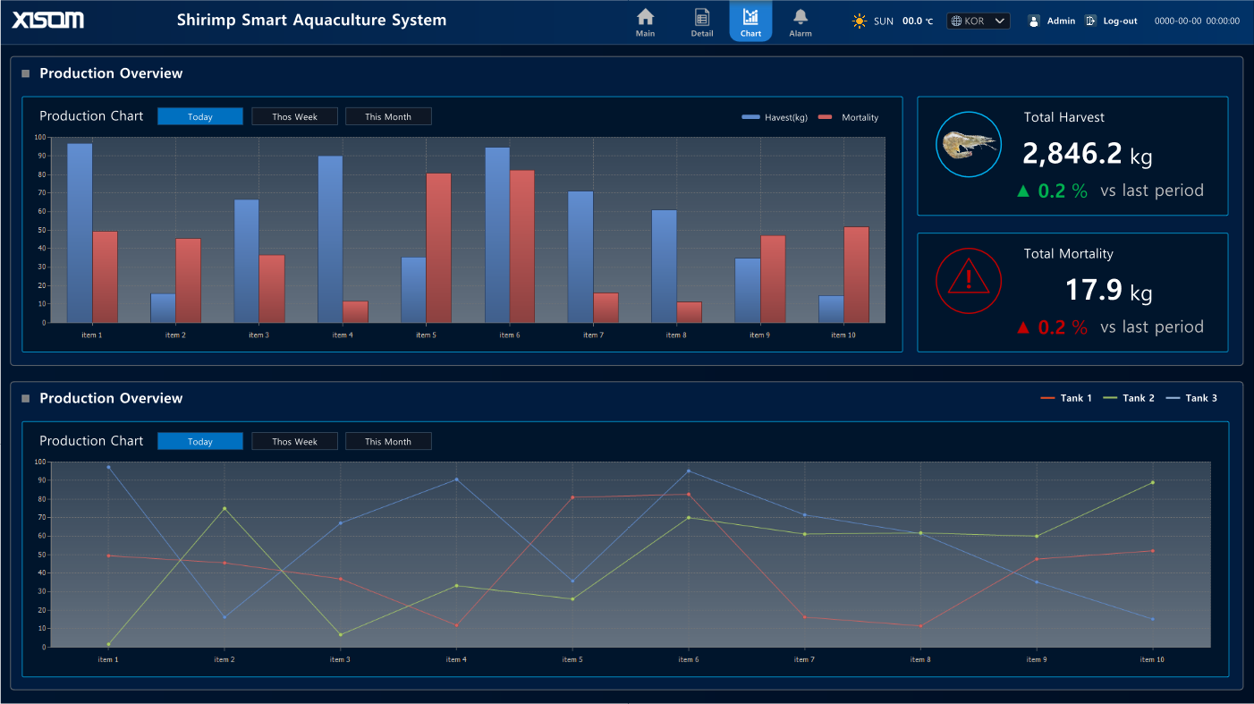
Task: Click the Log-out door icon
Action: click(x=1091, y=21)
